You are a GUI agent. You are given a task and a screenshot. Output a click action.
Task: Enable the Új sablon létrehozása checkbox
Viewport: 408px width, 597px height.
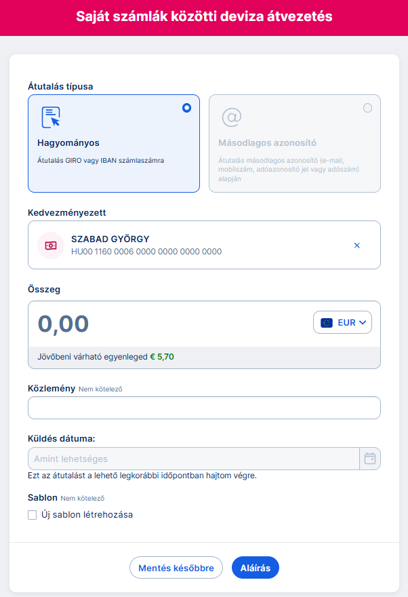32,515
